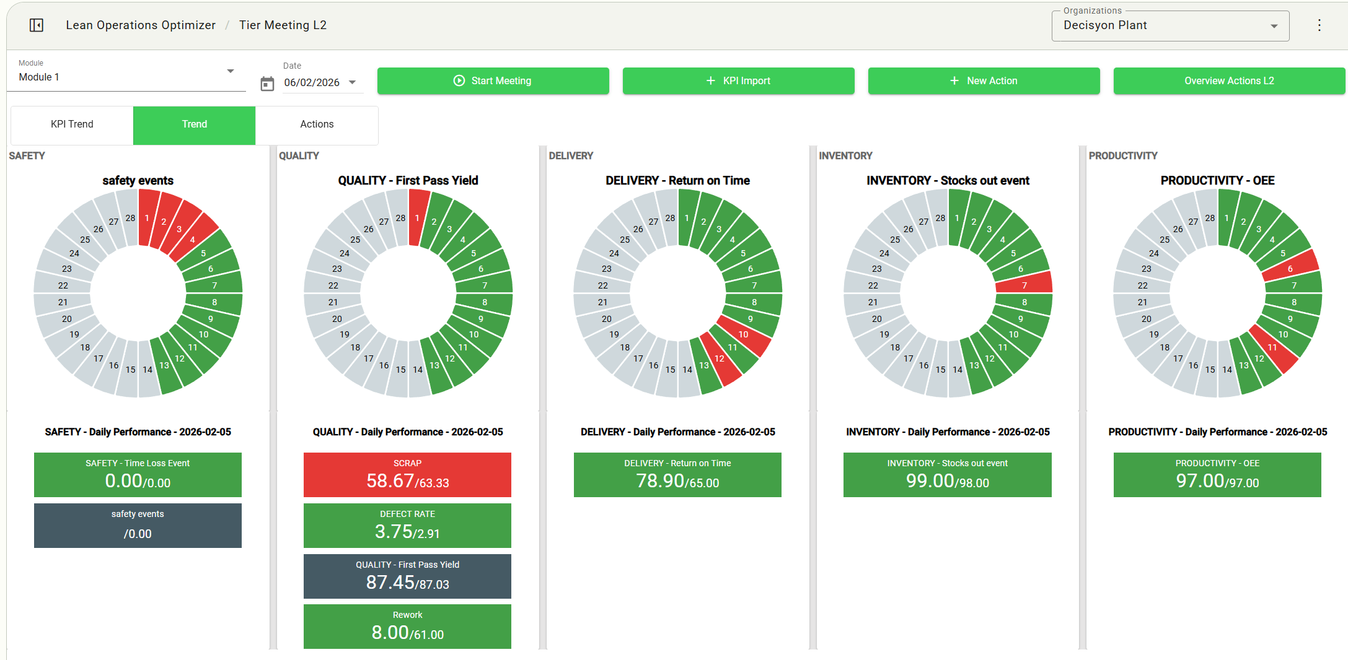This screenshot has width=1348, height=660.
Task: Expand the Organizations dropdown
Action: (1274, 26)
